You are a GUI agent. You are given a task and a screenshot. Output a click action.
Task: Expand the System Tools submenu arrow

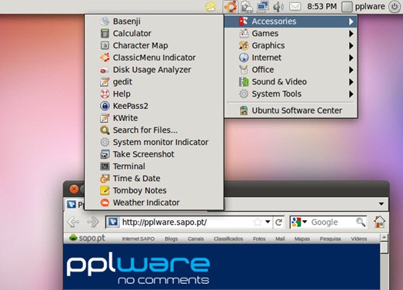351,94
